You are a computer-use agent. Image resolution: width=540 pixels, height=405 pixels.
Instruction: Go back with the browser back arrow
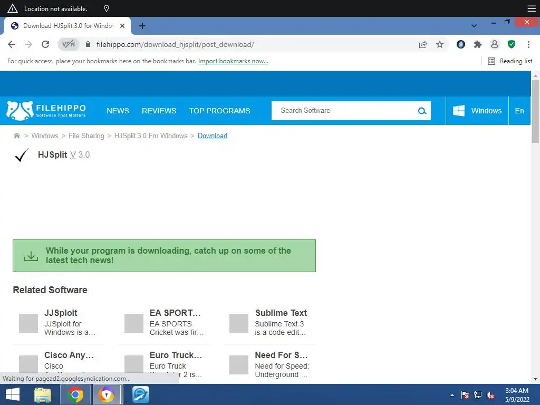coord(12,44)
